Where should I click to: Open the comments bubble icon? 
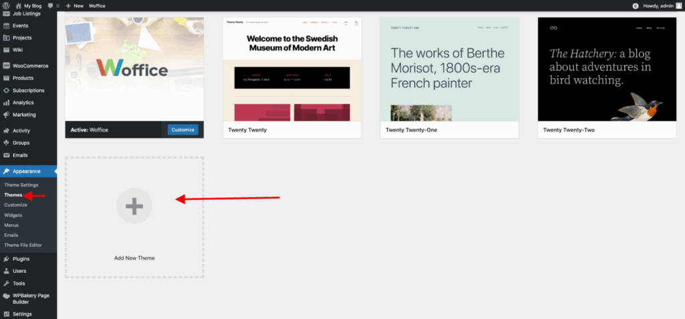[x=51, y=5]
